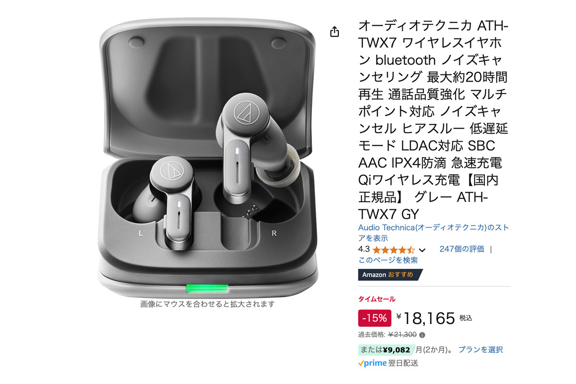Click the info icon next to 過去価格
Image resolution: width=576 pixels, height=384 pixels.
(422, 335)
